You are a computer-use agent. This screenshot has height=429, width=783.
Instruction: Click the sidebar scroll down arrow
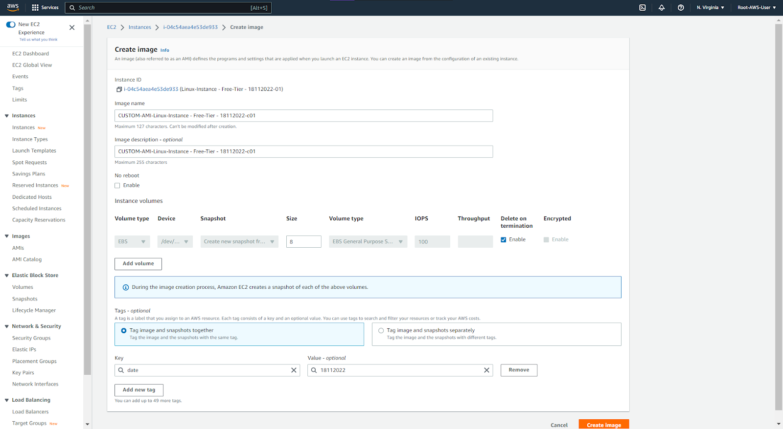tap(88, 424)
